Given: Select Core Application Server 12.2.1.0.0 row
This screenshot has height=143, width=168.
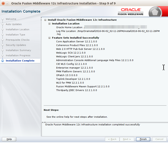Looking at the screenshot, I should (76, 42).
